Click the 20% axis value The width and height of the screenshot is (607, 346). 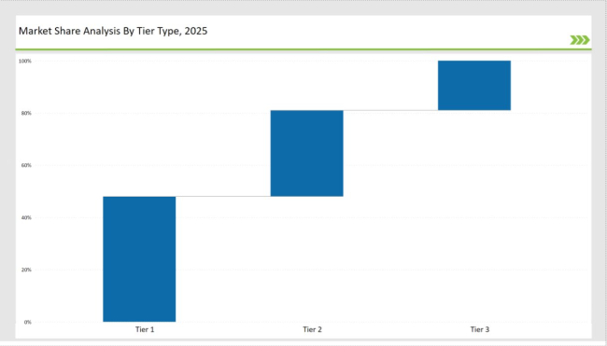[26, 270]
